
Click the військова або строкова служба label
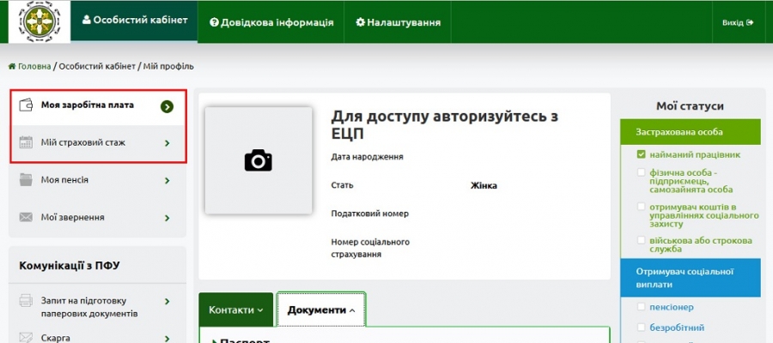coord(701,245)
